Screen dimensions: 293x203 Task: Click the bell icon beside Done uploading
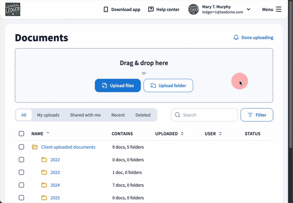pyautogui.click(x=236, y=38)
